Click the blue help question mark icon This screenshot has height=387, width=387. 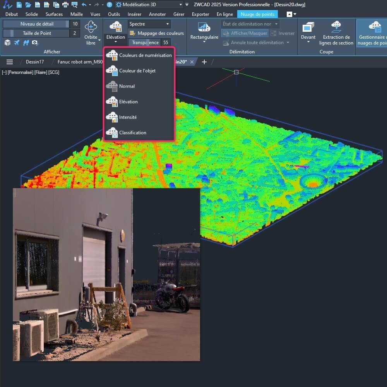tap(110, 5)
